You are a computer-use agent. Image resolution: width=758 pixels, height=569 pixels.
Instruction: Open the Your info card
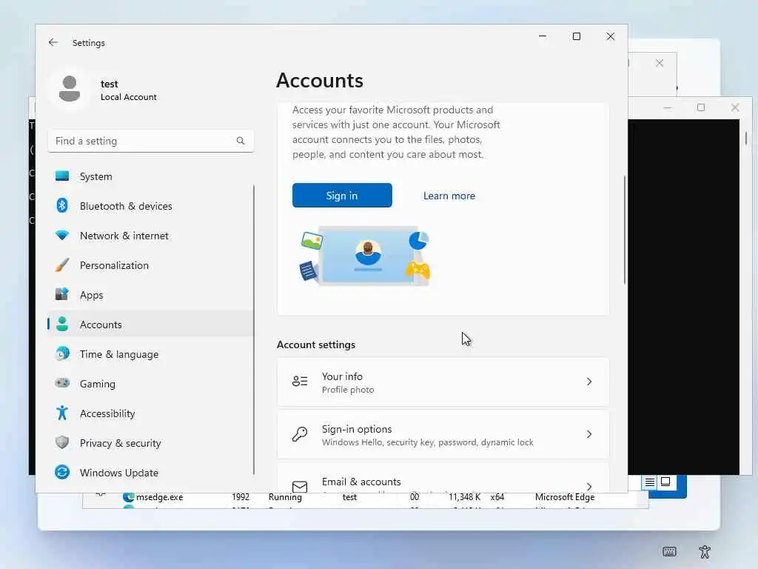click(x=443, y=382)
